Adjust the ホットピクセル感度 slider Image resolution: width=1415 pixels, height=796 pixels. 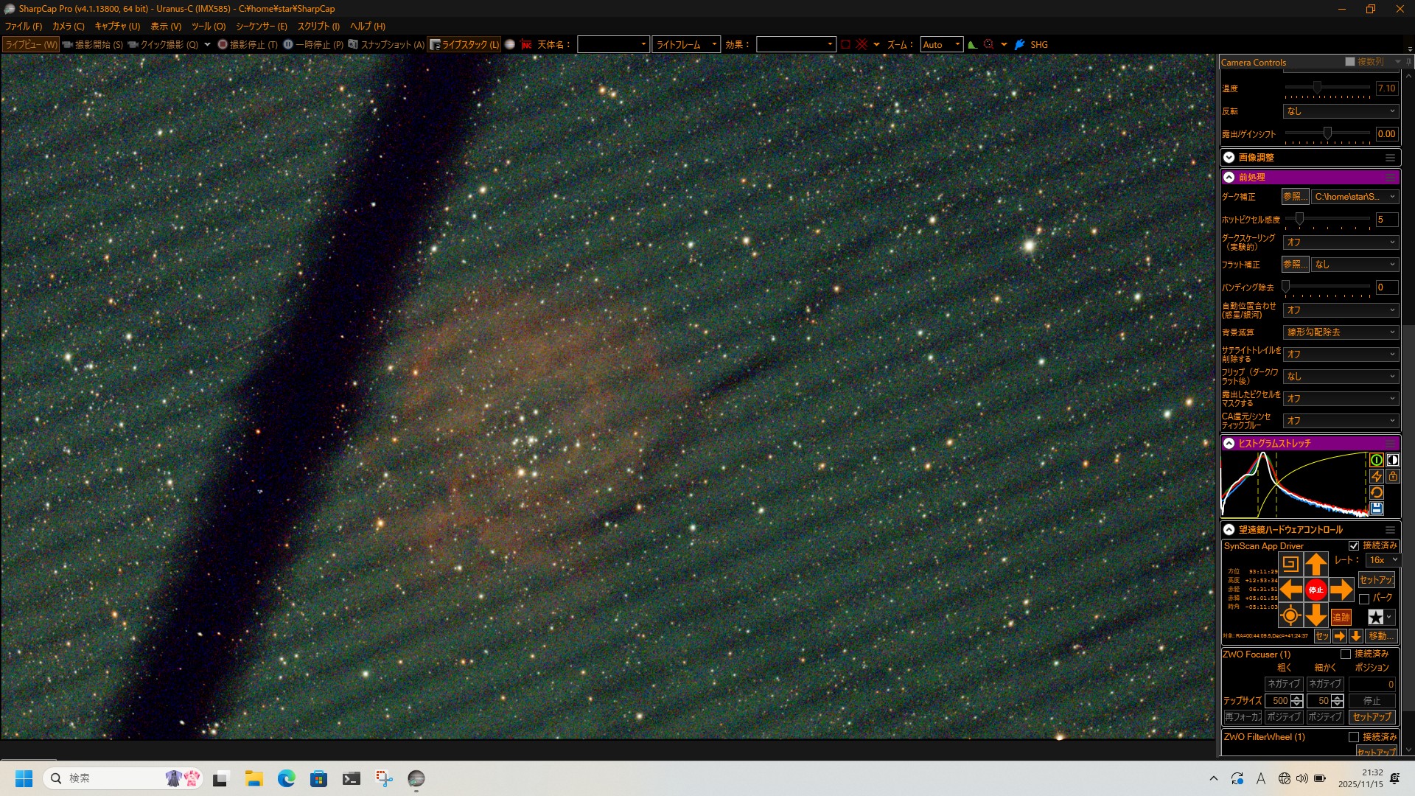(1300, 219)
